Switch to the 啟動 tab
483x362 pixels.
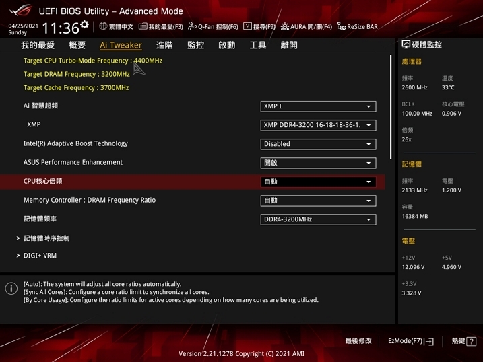pos(227,45)
